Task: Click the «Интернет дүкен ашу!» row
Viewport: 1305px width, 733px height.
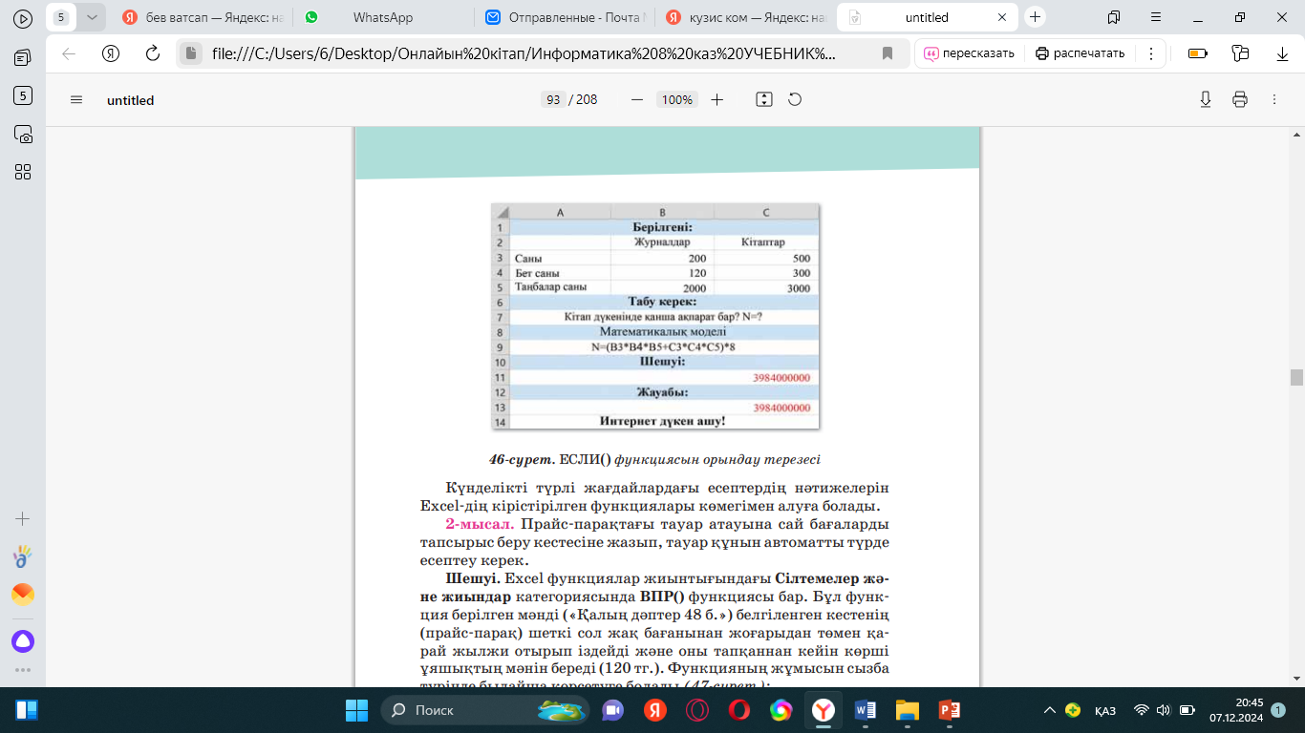Action: coord(662,421)
